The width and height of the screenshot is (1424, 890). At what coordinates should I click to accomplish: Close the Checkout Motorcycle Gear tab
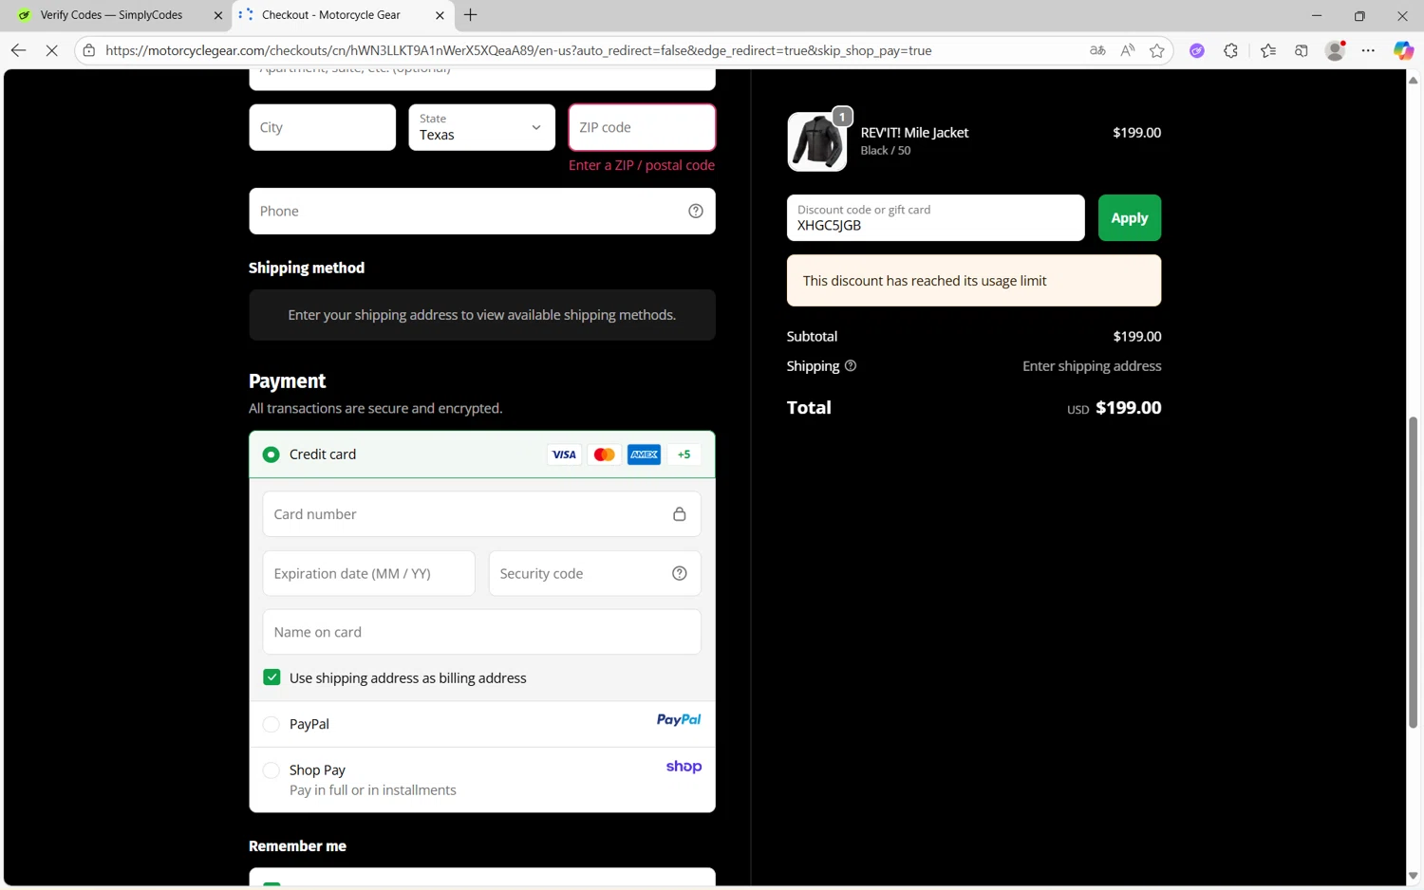[x=440, y=15]
